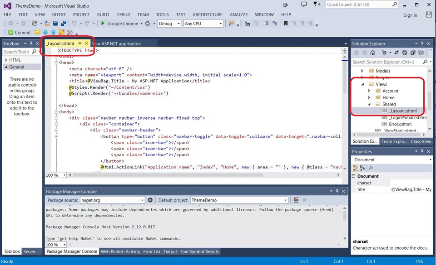The width and height of the screenshot is (436, 265).
Task: Click the Git push blue up-arrow icon
Action: [x=54, y=33]
